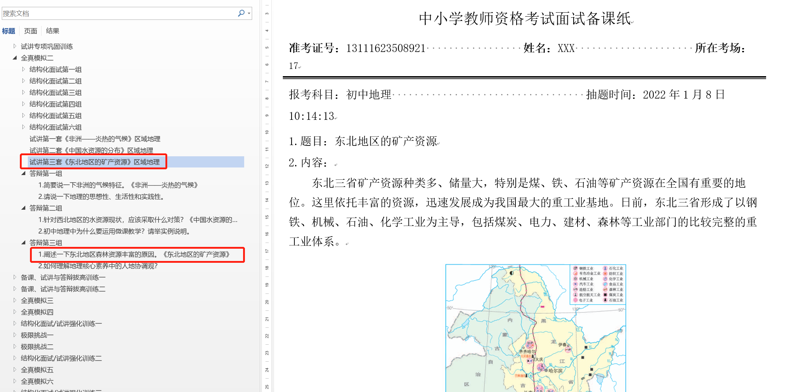The width and height of the screenshot is (795, 392).
Task: Collapse the 全真模拟二 heading
Action: point(14,58)
